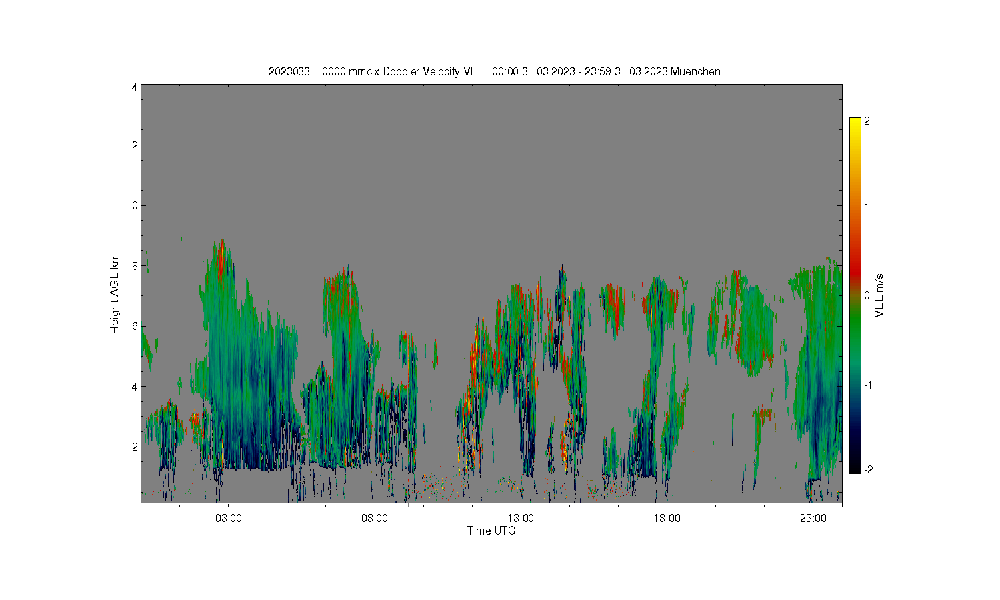Click the plot title text
The height and width of the screenshot is (600, 1000).
494,71
